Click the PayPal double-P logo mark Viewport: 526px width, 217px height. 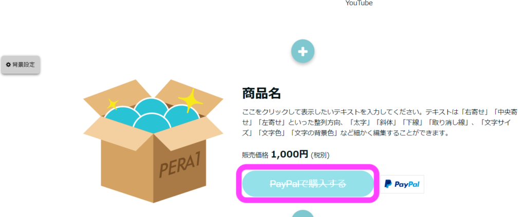(x=388, y=184)
